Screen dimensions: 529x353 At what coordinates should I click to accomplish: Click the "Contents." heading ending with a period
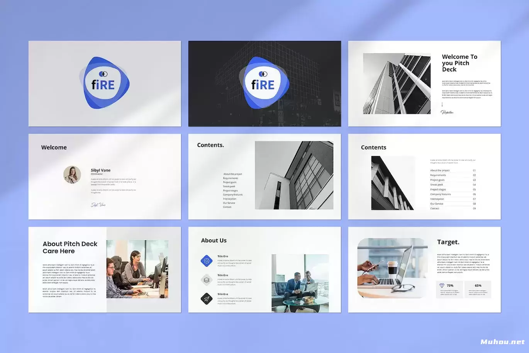210,145
